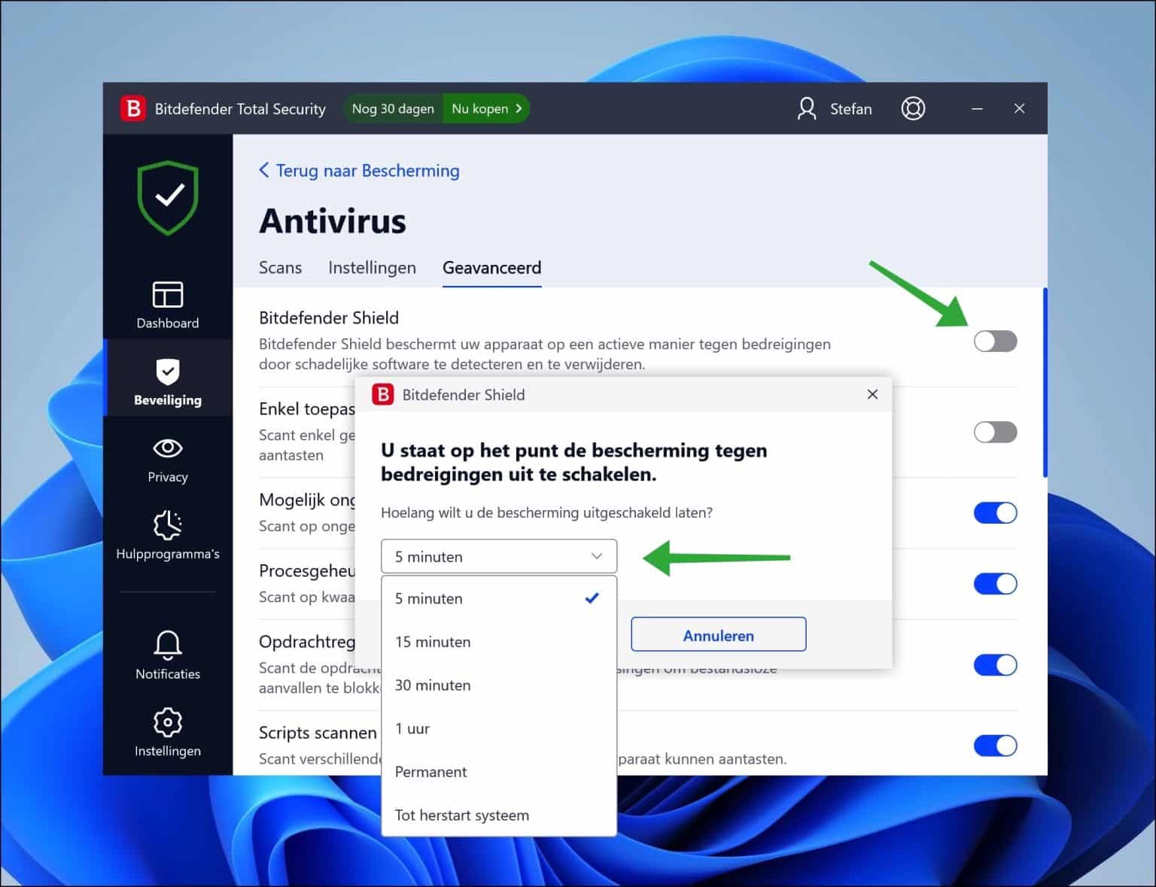Image resolution: width=1156 pixels, height=887 pixels.
Task: Click the Bitdefender logo in the title bar
Action: coord(135,108)
